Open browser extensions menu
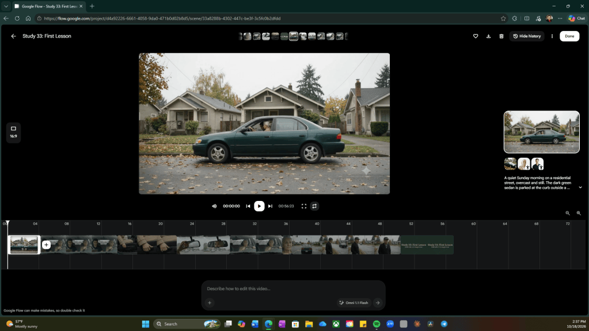Screen dimensions: 589x331 (515, 18)
